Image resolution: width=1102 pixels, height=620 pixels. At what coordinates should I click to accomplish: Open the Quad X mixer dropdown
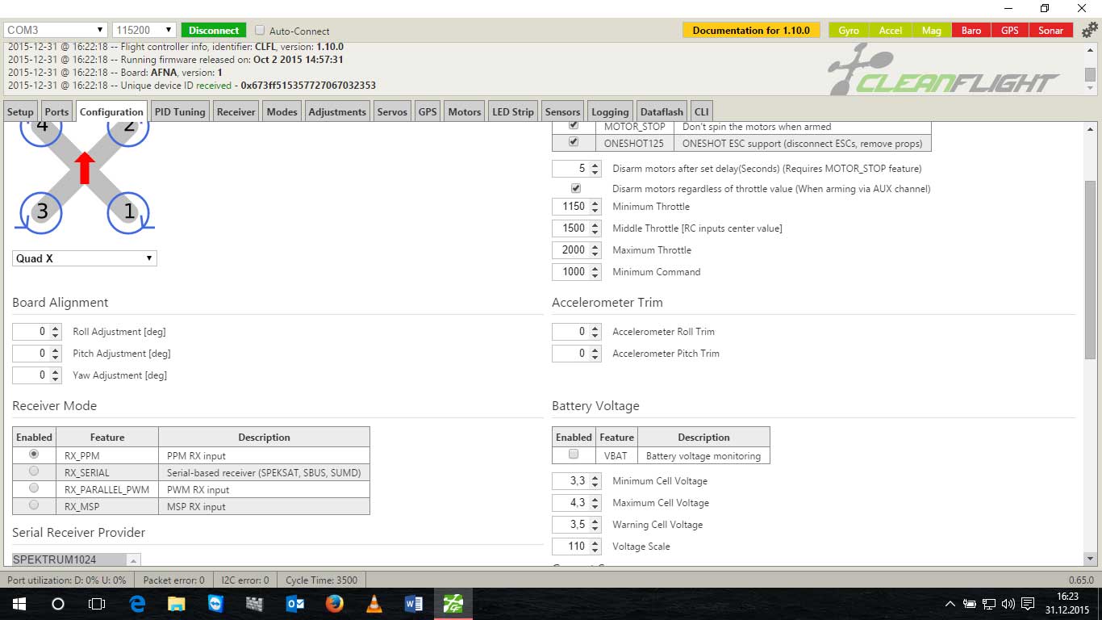[x=85, y=258]
